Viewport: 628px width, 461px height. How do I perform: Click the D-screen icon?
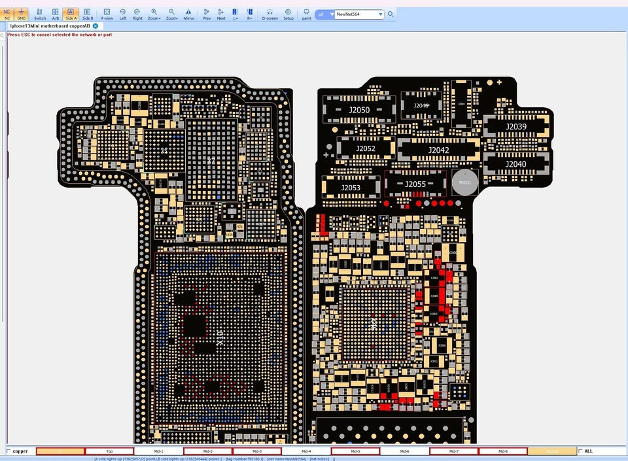click(270, 14)
